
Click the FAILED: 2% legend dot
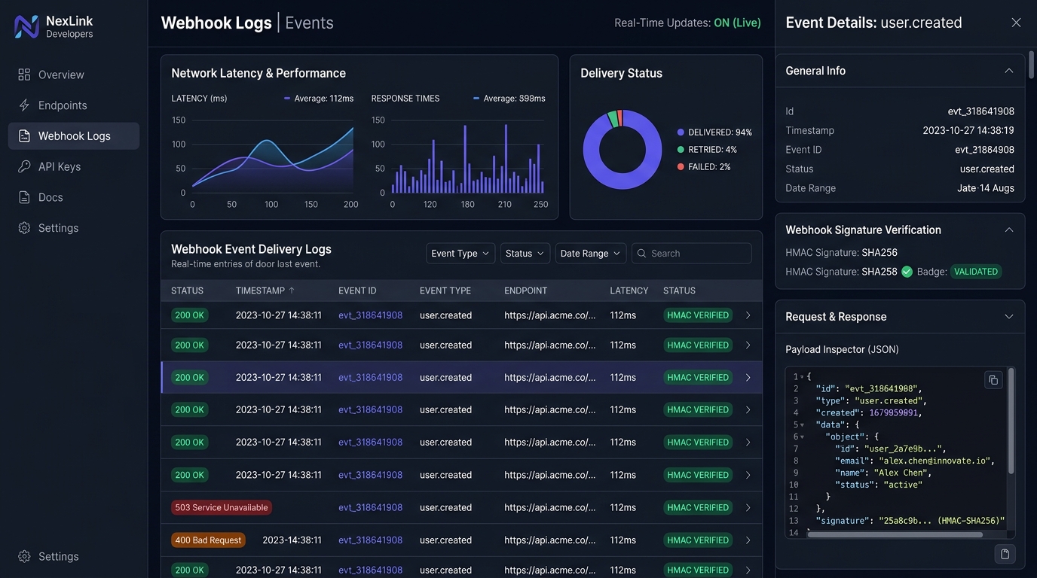pyautogui.click(x=681, y=167)
